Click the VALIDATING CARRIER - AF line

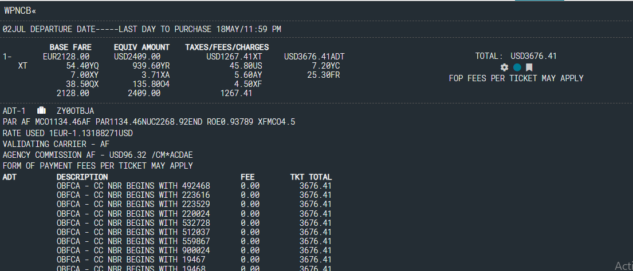56,144
